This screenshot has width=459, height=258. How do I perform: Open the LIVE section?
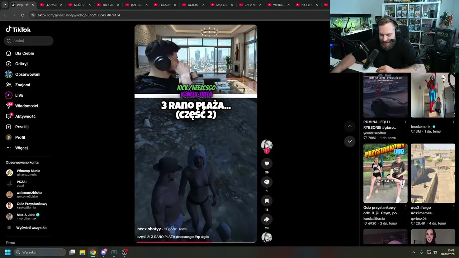point(14,95)
